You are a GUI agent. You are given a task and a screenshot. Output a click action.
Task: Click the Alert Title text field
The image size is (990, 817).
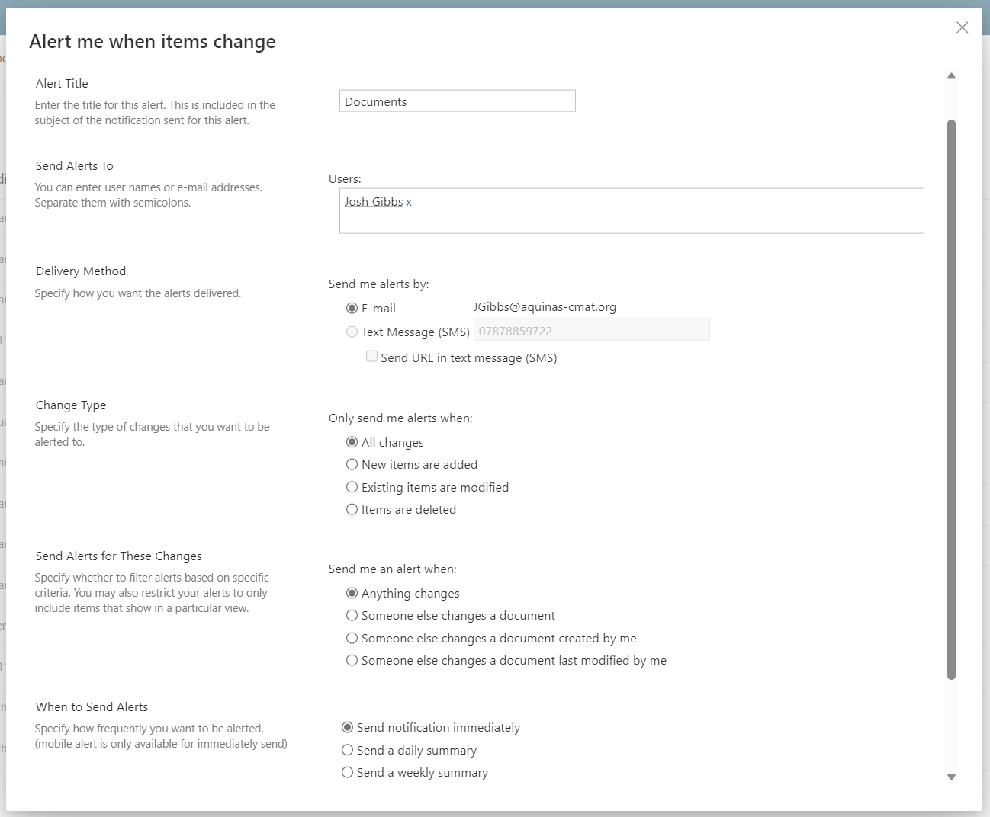tap(458, 101)
